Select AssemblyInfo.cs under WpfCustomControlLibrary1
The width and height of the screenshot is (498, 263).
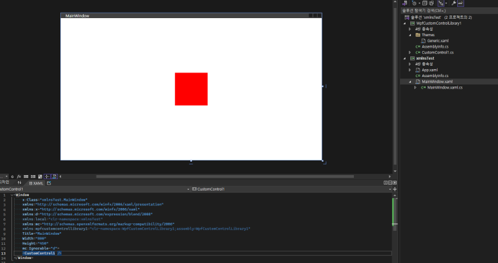tap(435, 46)
